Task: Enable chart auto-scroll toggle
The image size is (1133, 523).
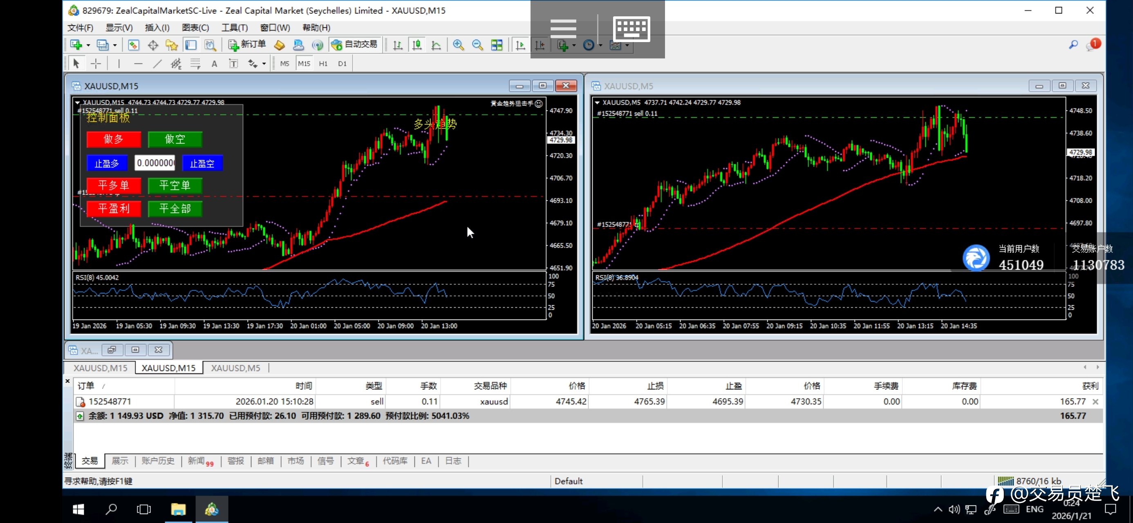Action: [x=520, y=45]
